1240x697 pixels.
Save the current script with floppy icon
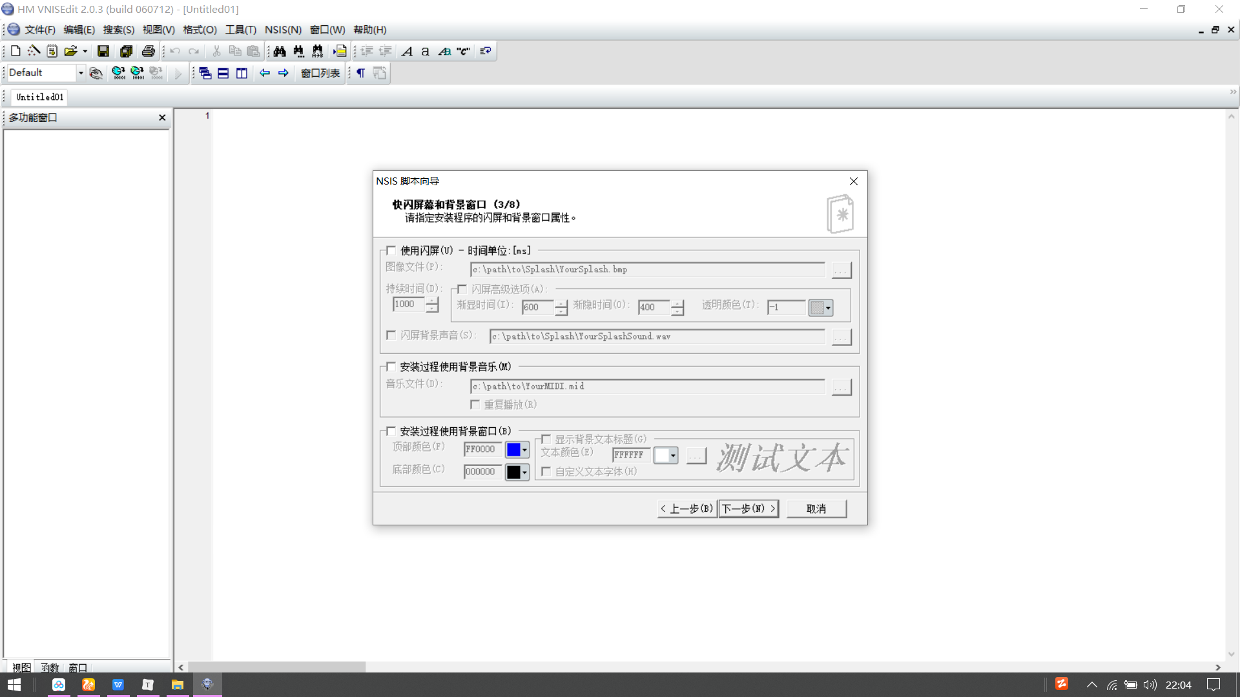tap(103, 51)
